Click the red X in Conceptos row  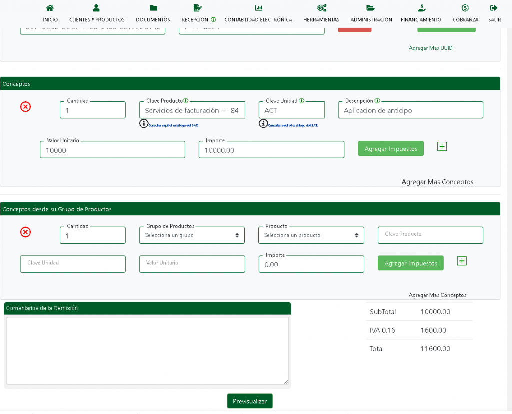coord(25,106)
